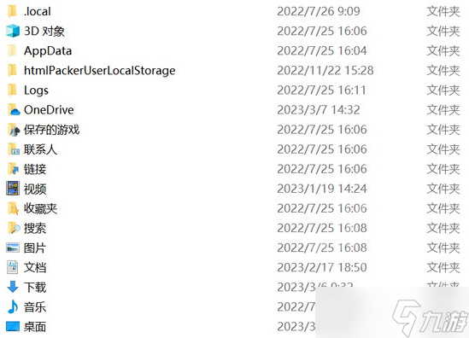Select the 视频 film strip icon
The width and height of the screenshot is (469, 338).
pyautogui.click(x=13, y=189)
